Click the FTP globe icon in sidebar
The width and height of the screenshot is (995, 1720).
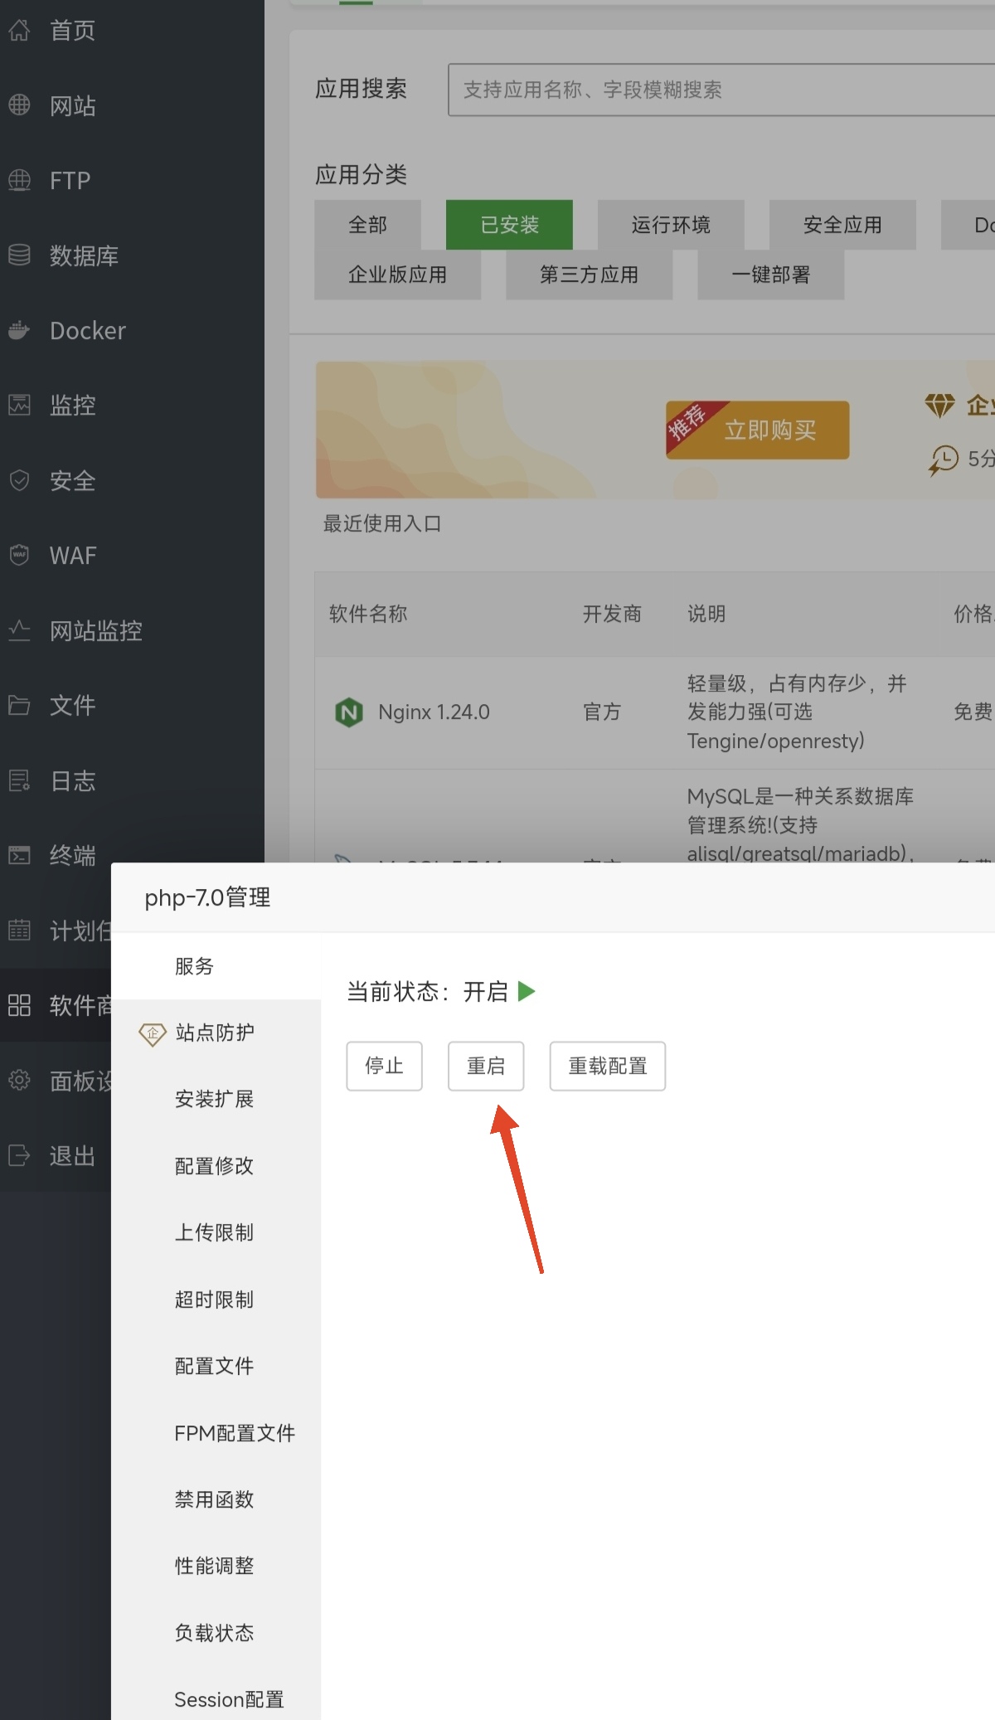[19, 180]
